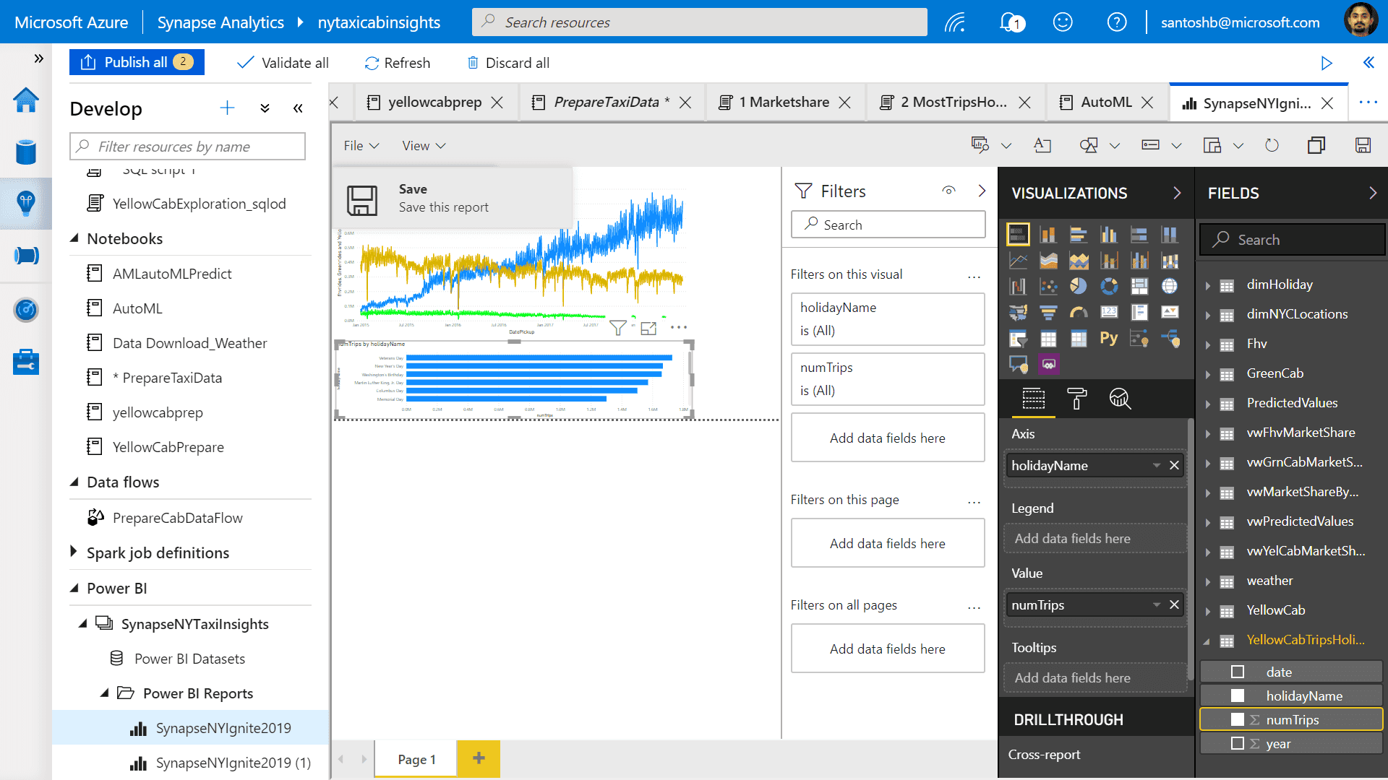Open the Data hub cylinder icon
The image size is (1388, 780).
(26, 152)
